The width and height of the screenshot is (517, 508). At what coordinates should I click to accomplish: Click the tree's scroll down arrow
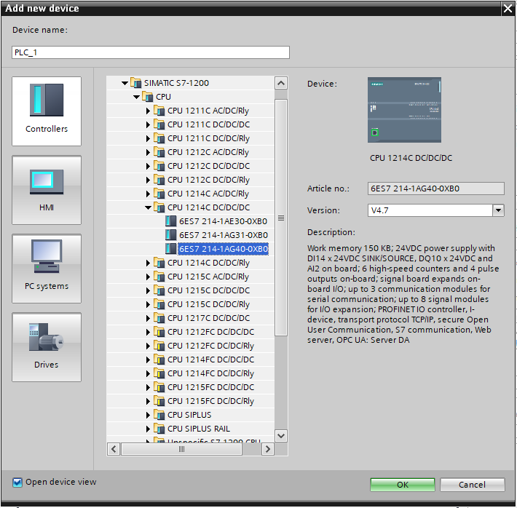pyautogui.click(x=281, y=435)
